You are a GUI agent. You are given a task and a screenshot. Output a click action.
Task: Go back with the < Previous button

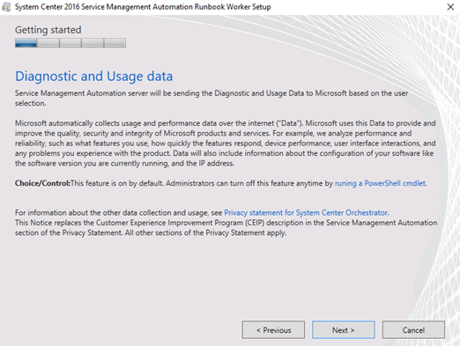(273, 330)
